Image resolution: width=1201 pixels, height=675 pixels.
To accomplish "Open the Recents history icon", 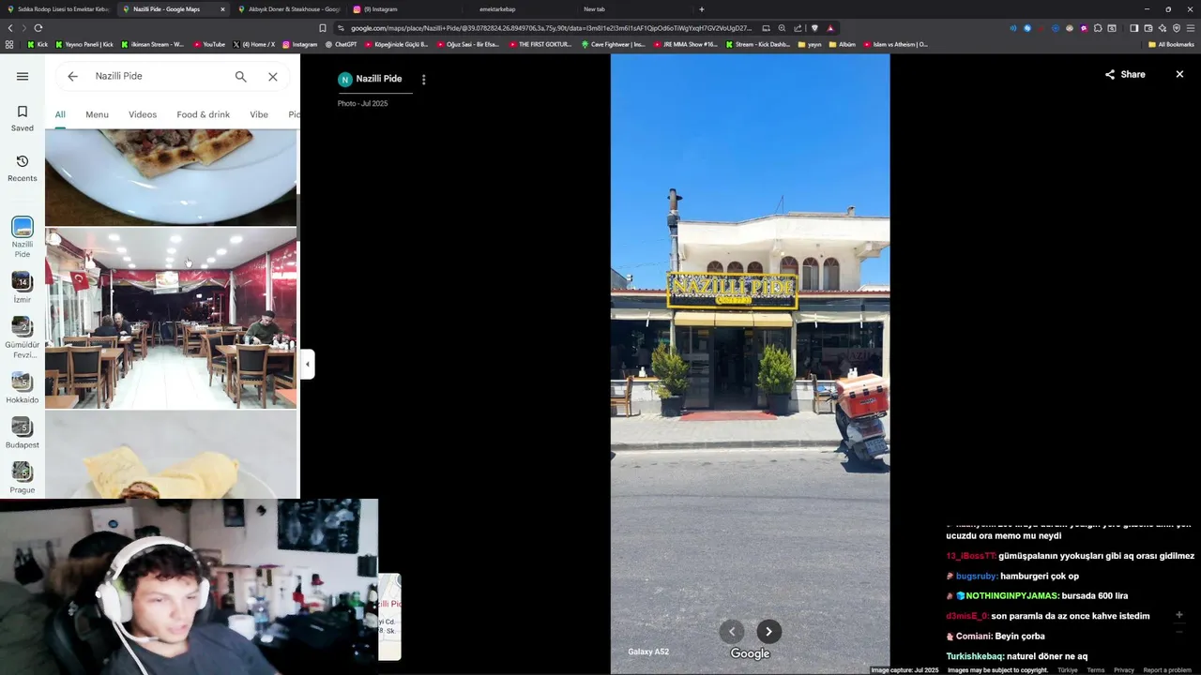I will coord(23,168).
